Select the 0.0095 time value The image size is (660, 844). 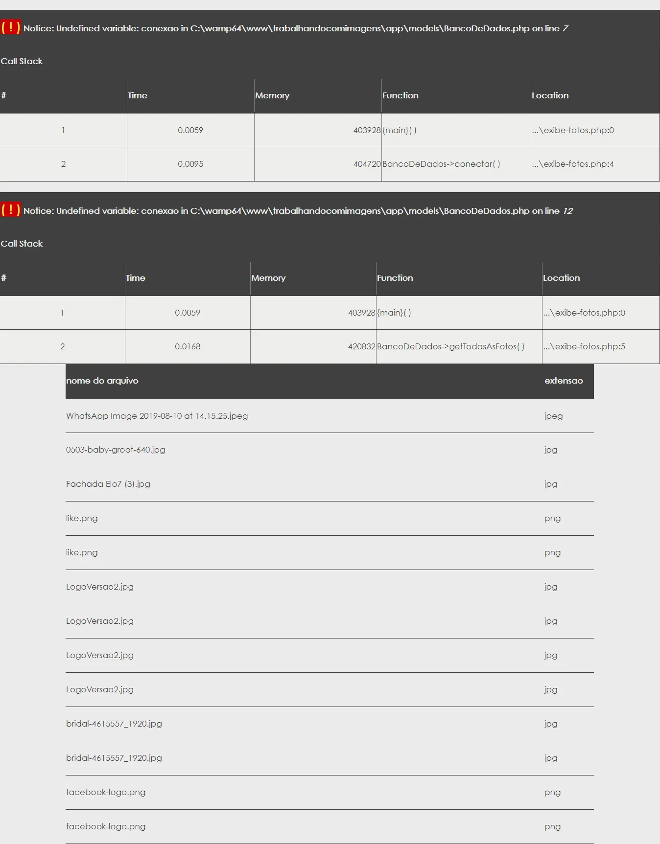click(190, 164)
